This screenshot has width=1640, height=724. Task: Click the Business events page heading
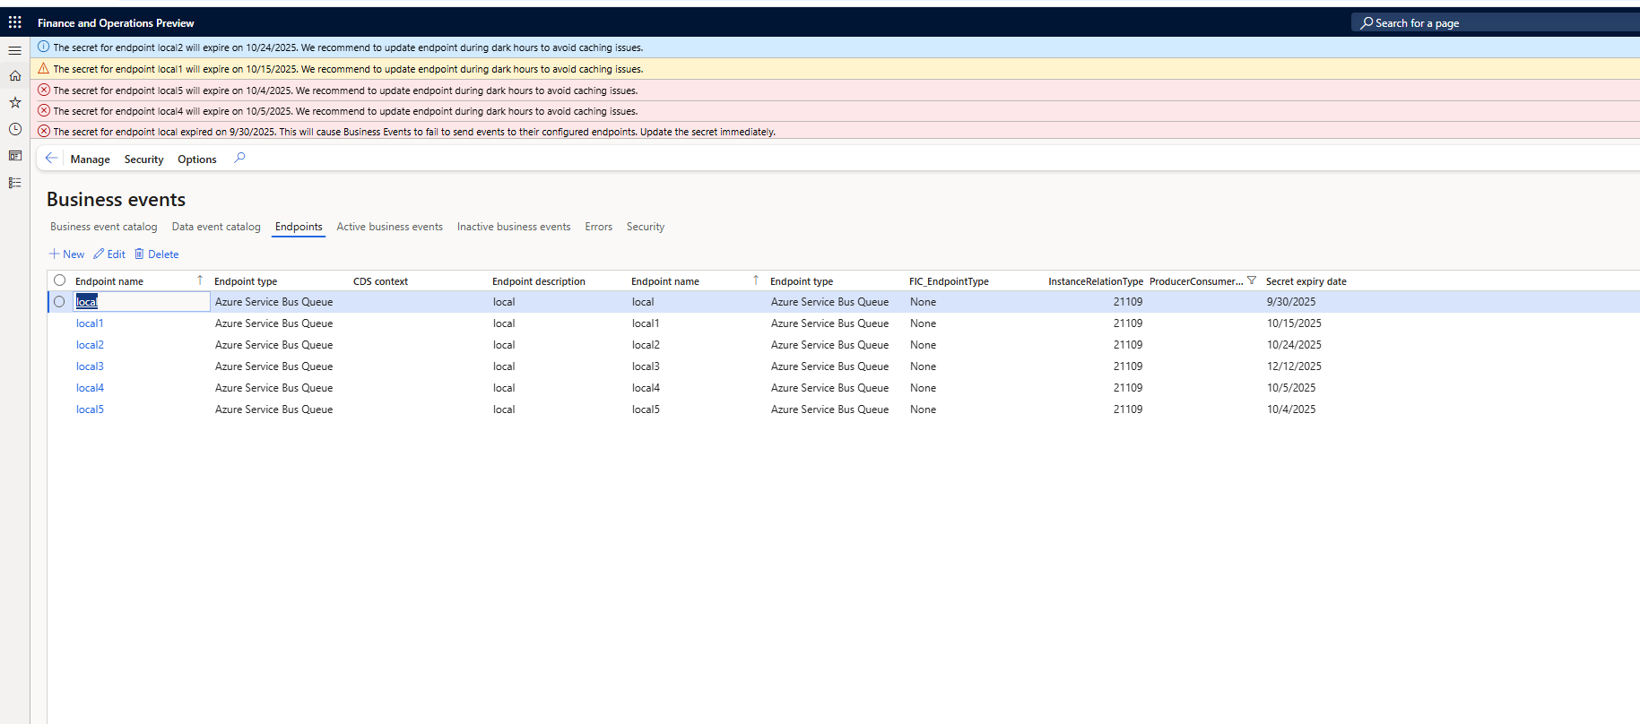point(117,199)
